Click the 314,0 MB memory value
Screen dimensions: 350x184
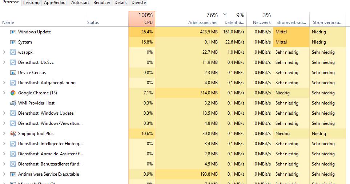click(209, 93)
